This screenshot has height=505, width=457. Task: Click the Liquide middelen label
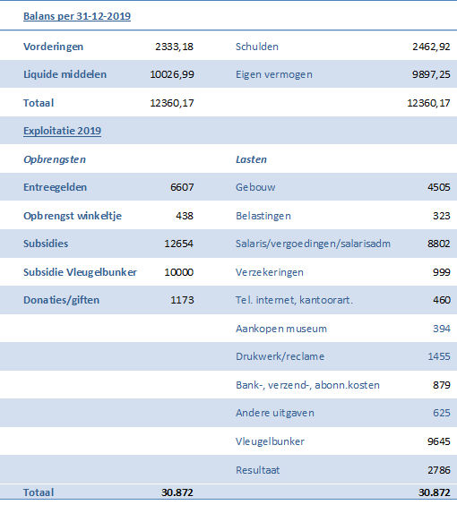click(65, 74)
